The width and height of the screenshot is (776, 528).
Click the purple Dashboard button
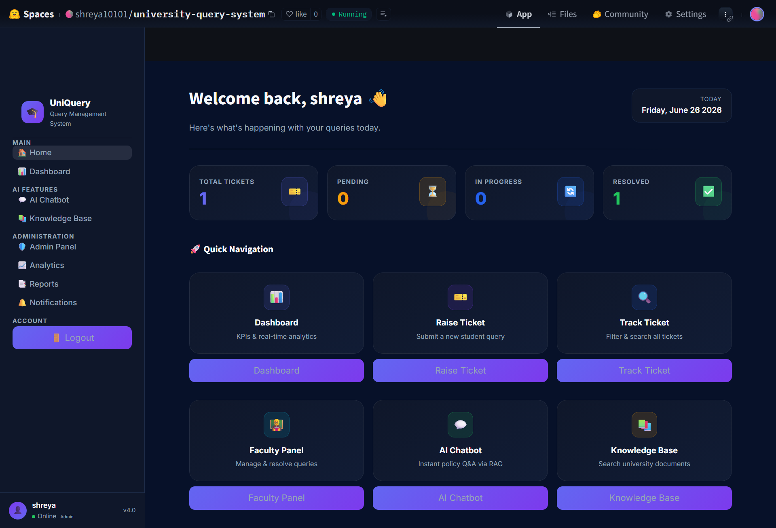[277, 370]
